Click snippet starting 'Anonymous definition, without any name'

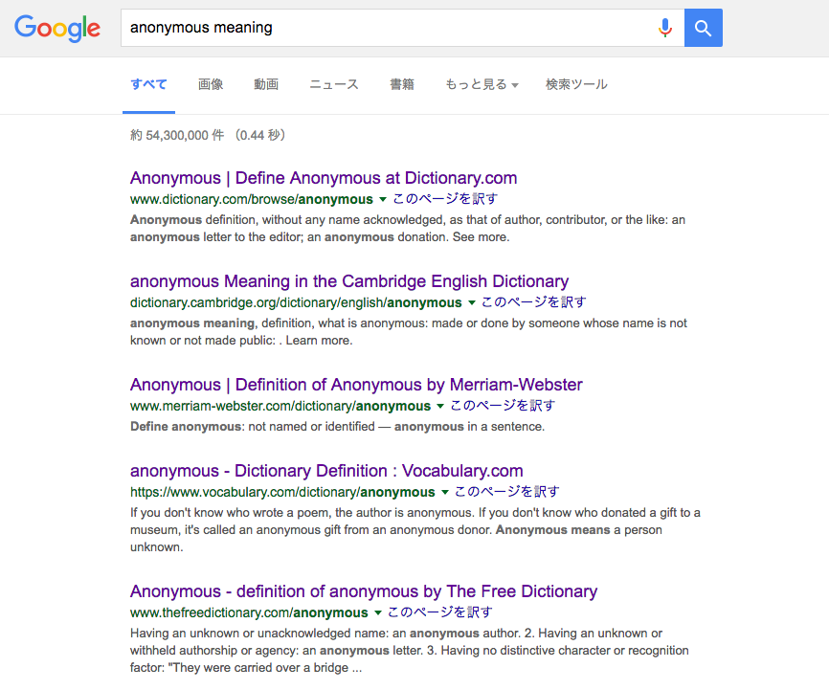point(408,229)
